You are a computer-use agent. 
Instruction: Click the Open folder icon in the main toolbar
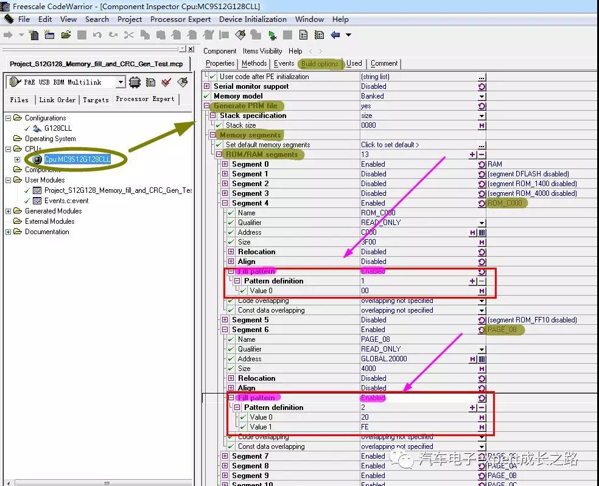[x=66, y=35]
